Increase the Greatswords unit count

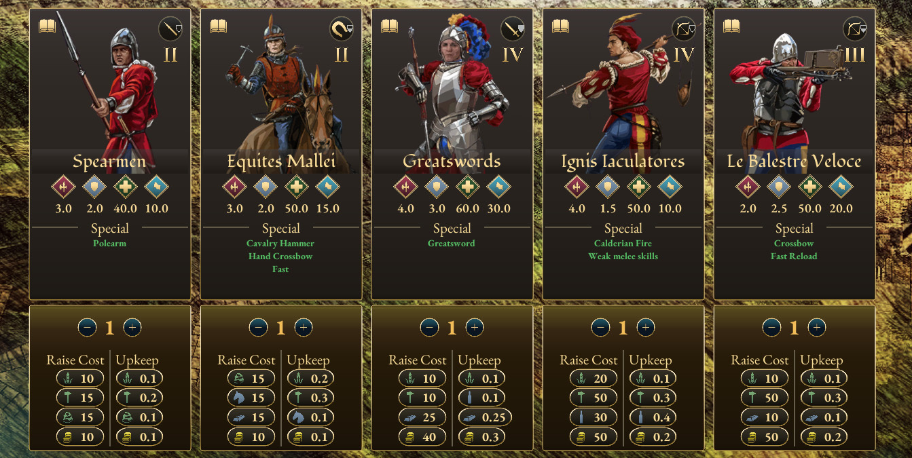point(475,328)
